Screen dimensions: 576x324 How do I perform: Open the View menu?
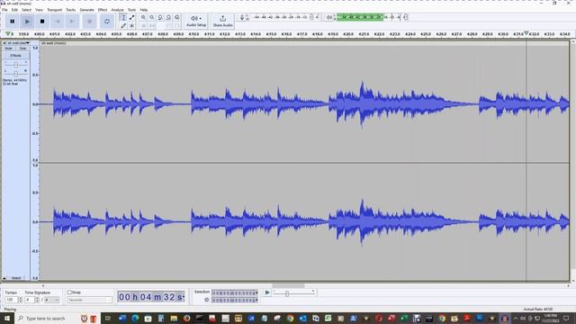pyautogui.click(x=39, y=10)
